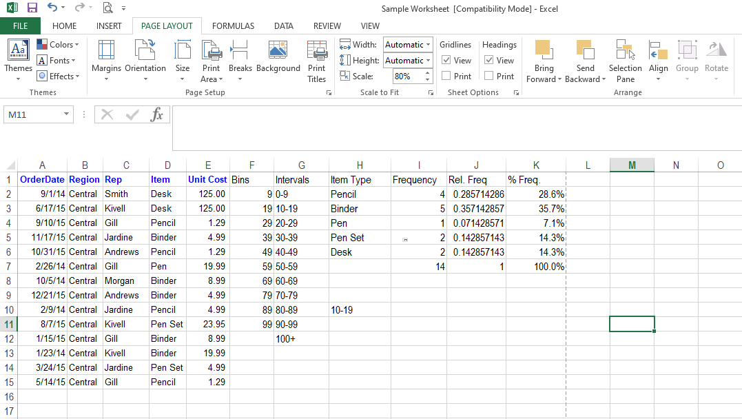Click the Insert Function fx icon
742x419 pixels.
pyautogui.click(x=157, y=114)
